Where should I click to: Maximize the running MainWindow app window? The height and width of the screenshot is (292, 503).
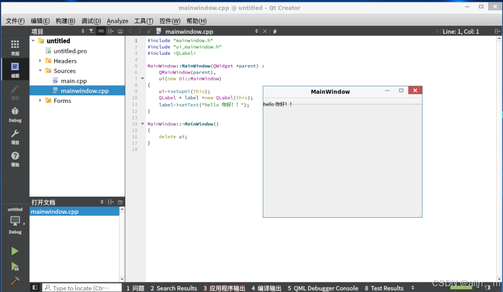[x=401, y=91]
